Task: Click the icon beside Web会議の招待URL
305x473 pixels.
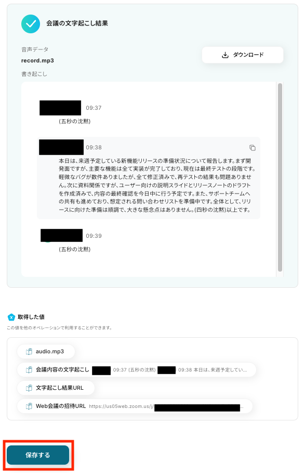Action: (x=29, y=406)
